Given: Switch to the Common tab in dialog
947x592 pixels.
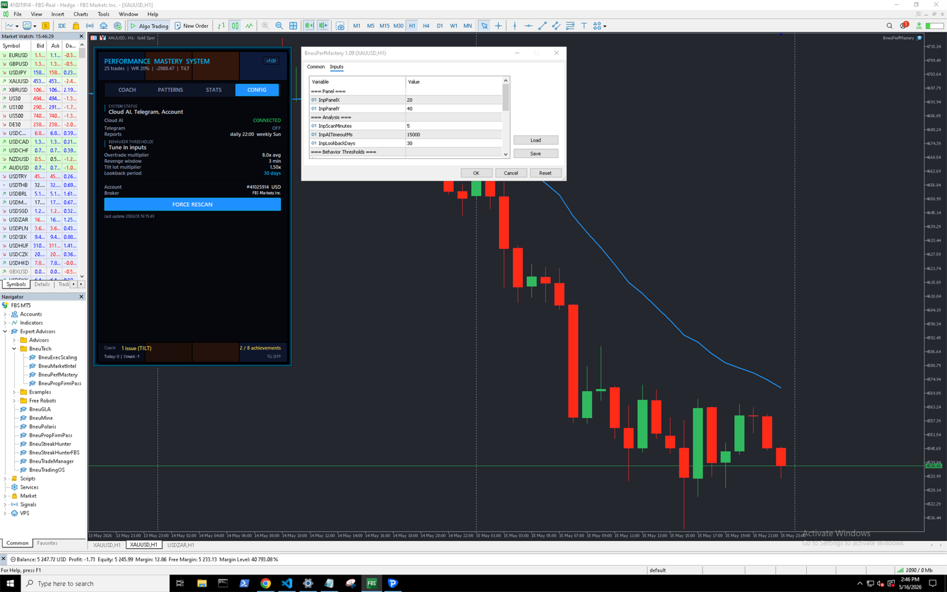Looking at the screenshot, I should (x=316, y=67).
